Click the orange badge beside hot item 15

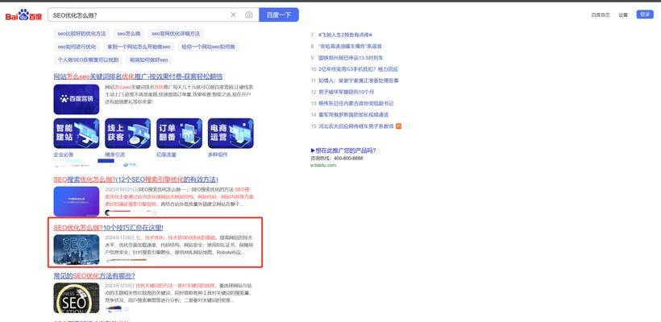point(398,126)
